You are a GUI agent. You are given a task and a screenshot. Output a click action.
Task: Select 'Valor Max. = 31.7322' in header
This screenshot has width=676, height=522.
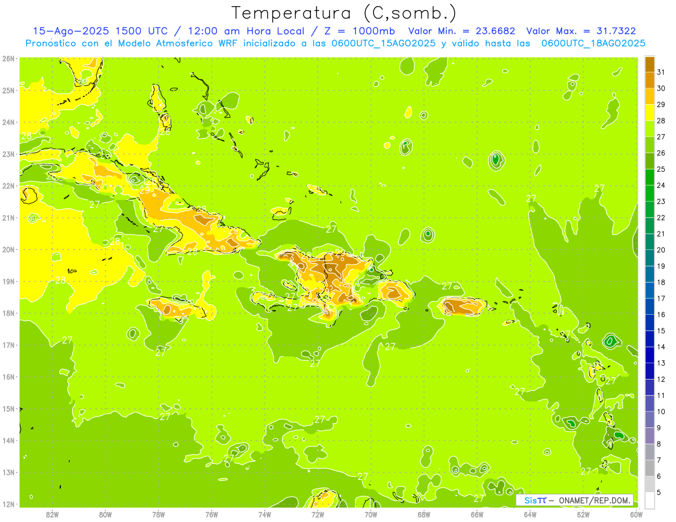coord(581,31)
